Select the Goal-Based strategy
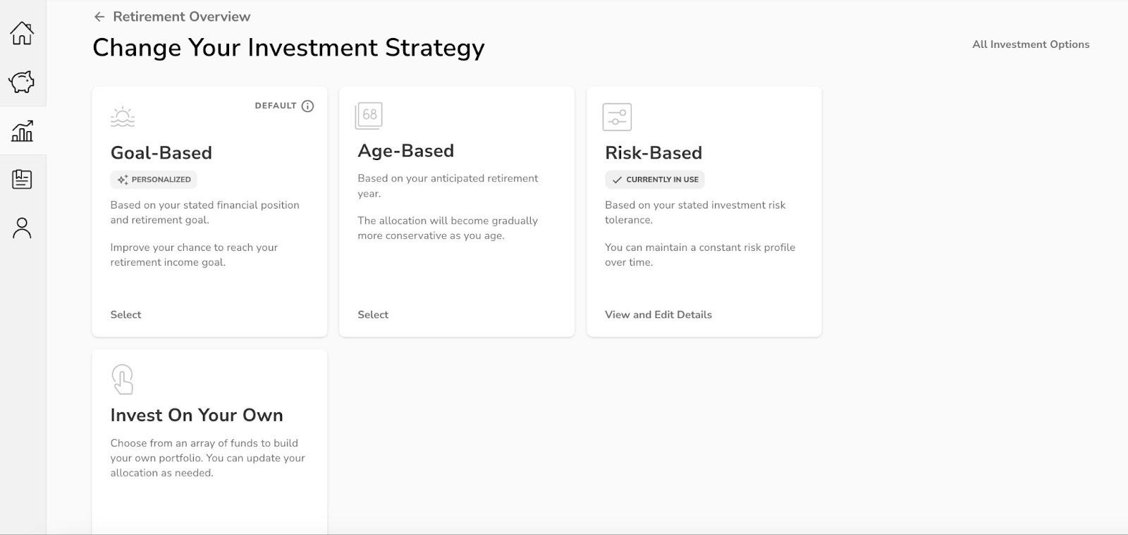Screen dimensions: 1128x535 125,314
